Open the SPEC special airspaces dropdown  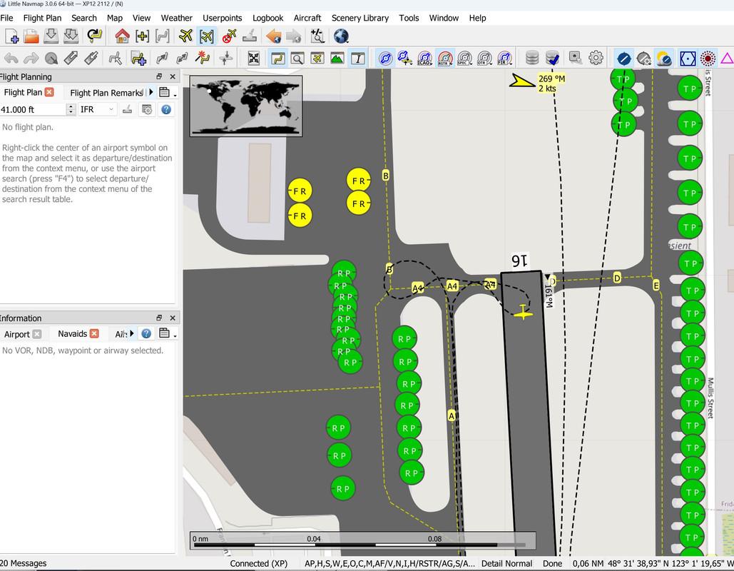point(465,58)
